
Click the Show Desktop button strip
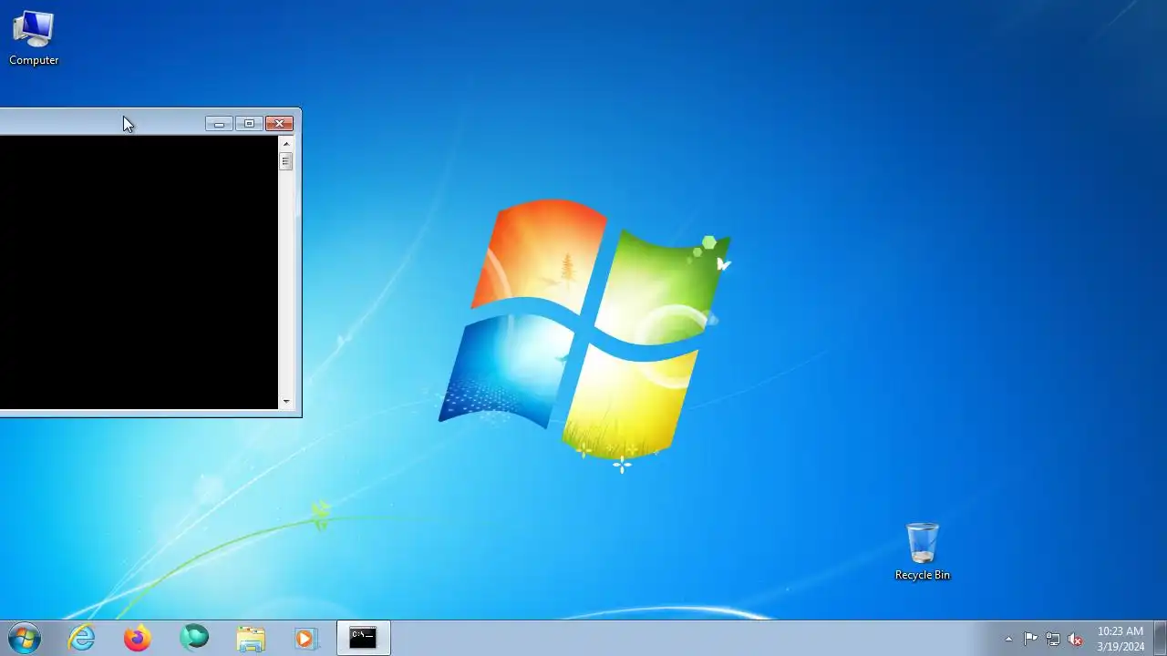pyautogui.click(x=1160, y=639)
